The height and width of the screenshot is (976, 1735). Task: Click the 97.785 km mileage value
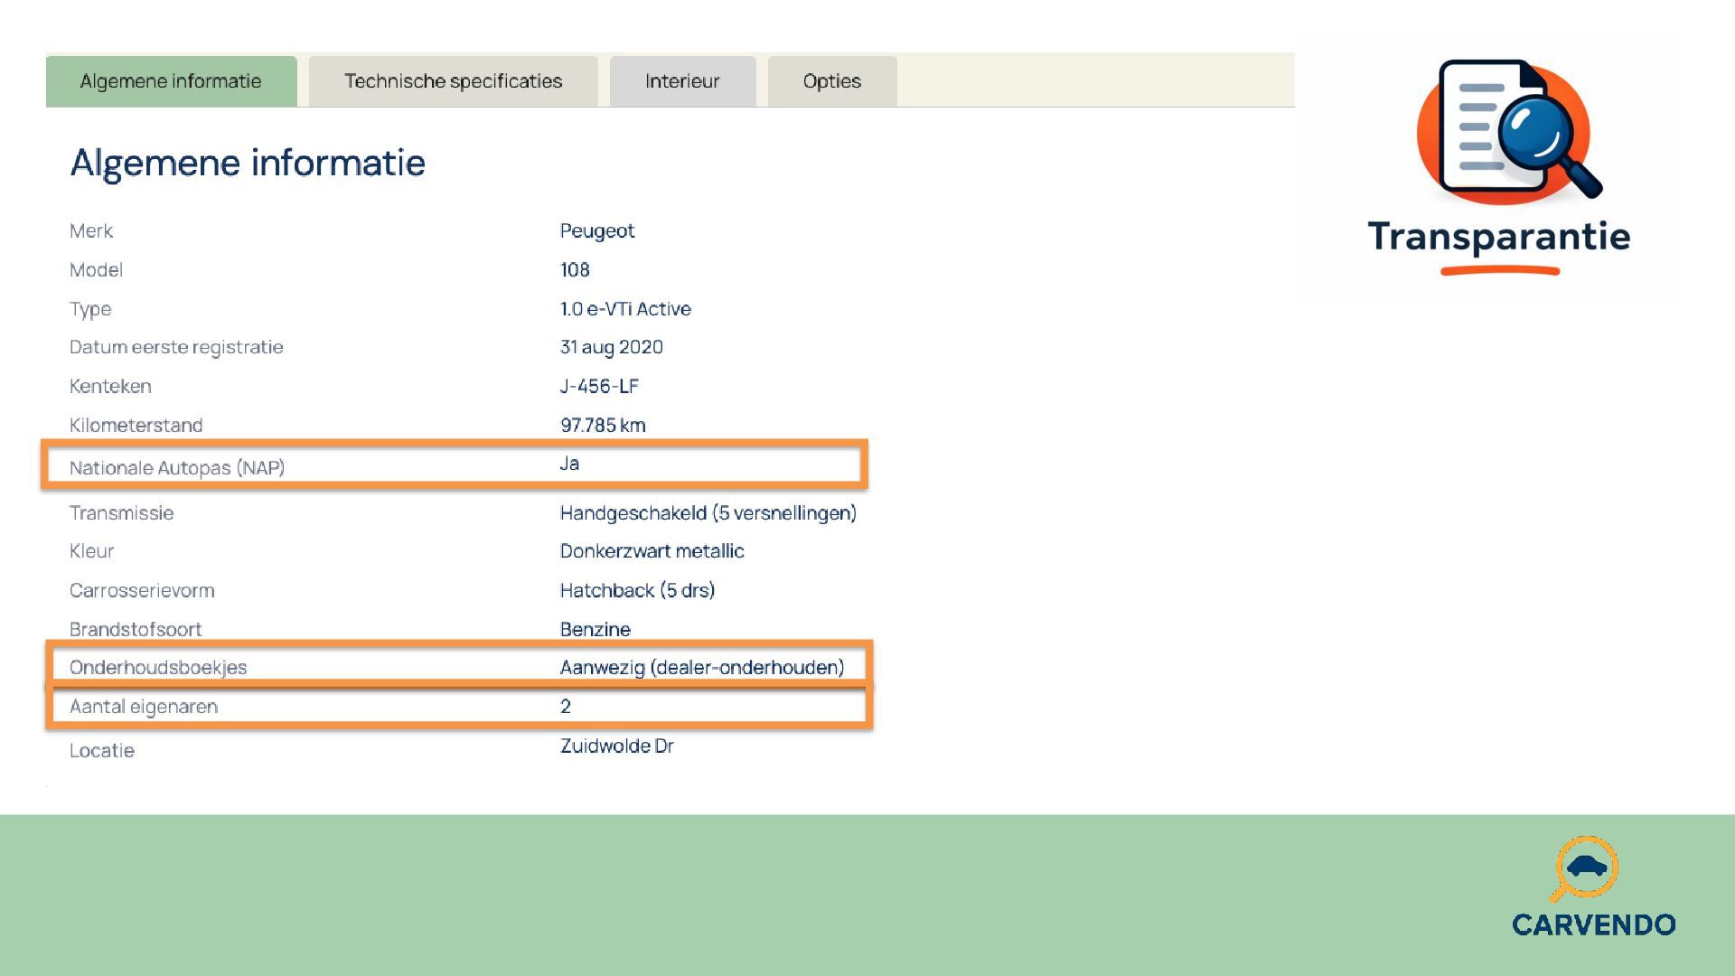603,425
